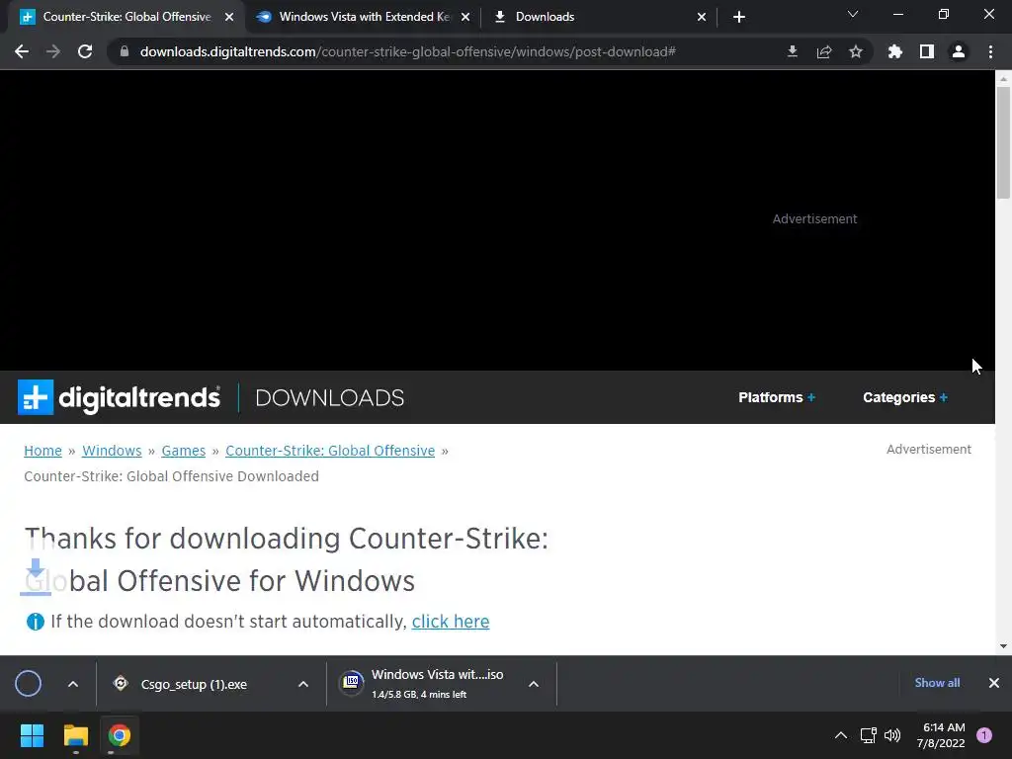Show hidden system tray icons

841,735
